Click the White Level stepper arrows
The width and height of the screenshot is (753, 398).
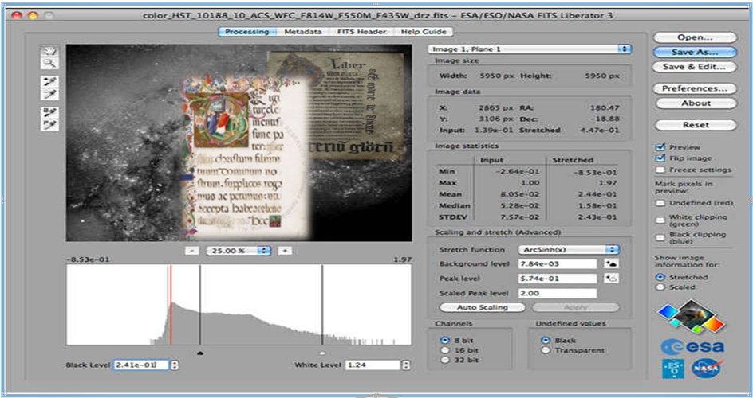click(x=407, y=365)
